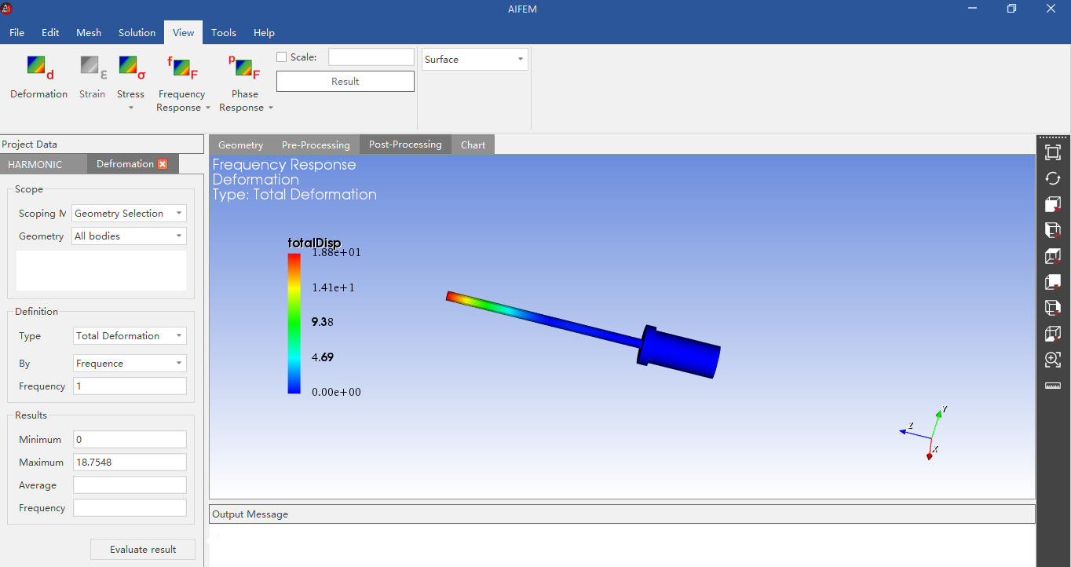The height and width of the screenshot is (567, 1071).
Task: Click the greyed-out Strain icon
Action: pos(93,68)
